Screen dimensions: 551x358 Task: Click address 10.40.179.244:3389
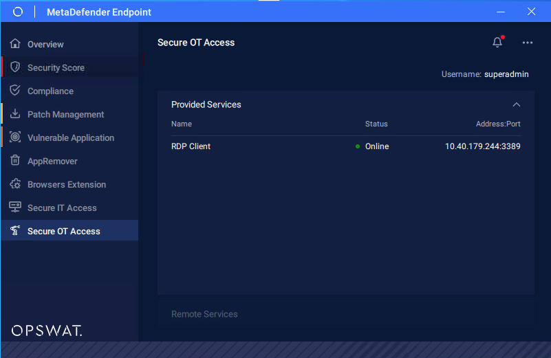[482, 146]
